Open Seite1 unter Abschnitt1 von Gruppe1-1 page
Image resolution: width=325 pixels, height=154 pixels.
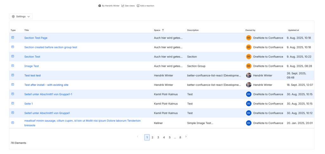(48, 94)
